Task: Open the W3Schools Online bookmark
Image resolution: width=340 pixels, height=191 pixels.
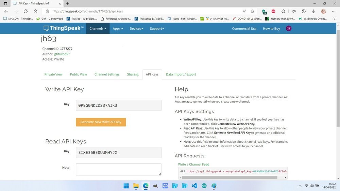Action: point(313,19)
